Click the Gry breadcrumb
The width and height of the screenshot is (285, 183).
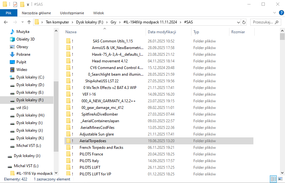113,22
